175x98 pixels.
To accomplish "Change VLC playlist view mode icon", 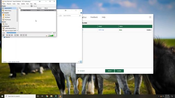I will coord(32,6).
